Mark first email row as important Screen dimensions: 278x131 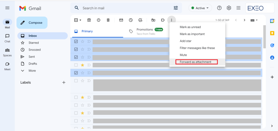(x=89, y=41)
